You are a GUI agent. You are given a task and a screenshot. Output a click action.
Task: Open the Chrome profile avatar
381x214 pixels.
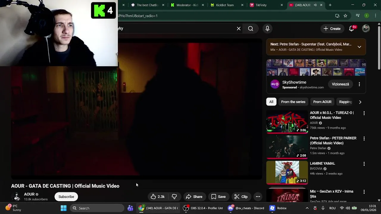tap(367, 16)
